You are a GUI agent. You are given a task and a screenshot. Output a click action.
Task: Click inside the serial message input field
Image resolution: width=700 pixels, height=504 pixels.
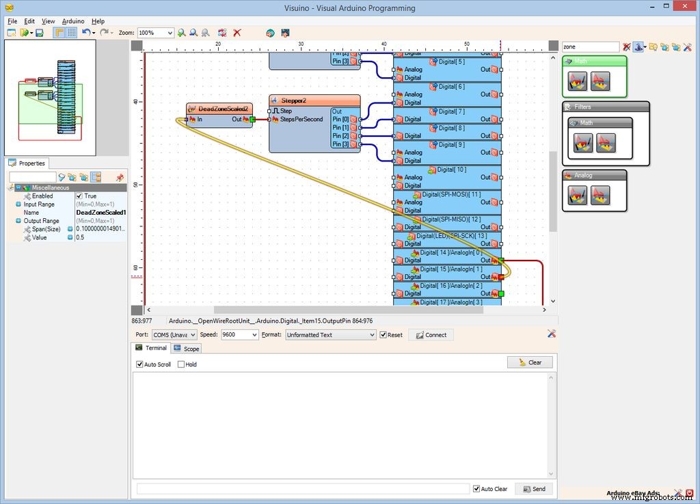click(301, 488)
